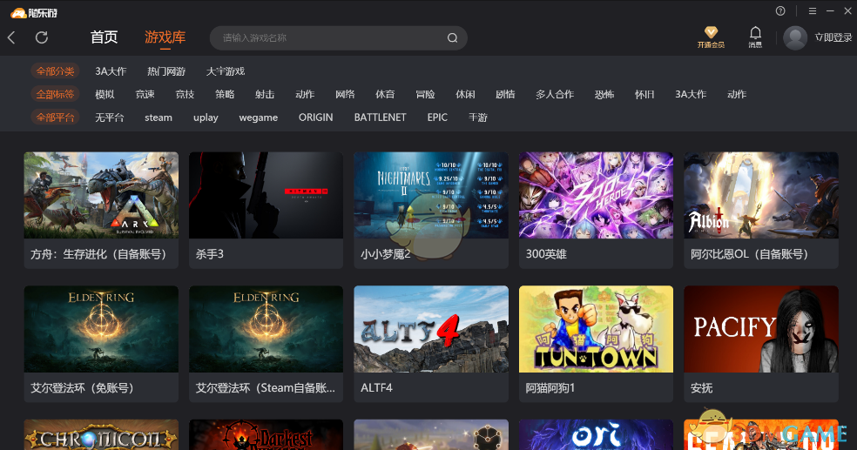Filter by EPIC platform

[x=437, y=118]
